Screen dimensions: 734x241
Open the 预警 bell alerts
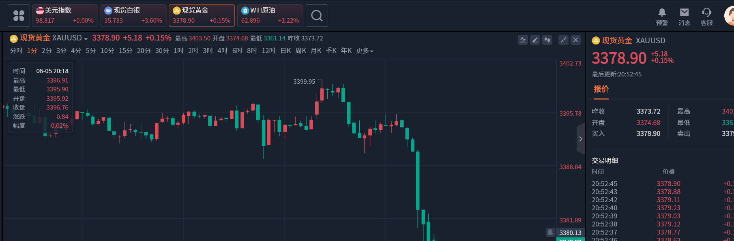coord(662,17)
